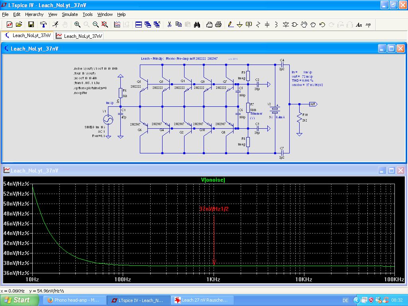Open the Hierarchy menu
408x306 pixels.
pos(34,14)
